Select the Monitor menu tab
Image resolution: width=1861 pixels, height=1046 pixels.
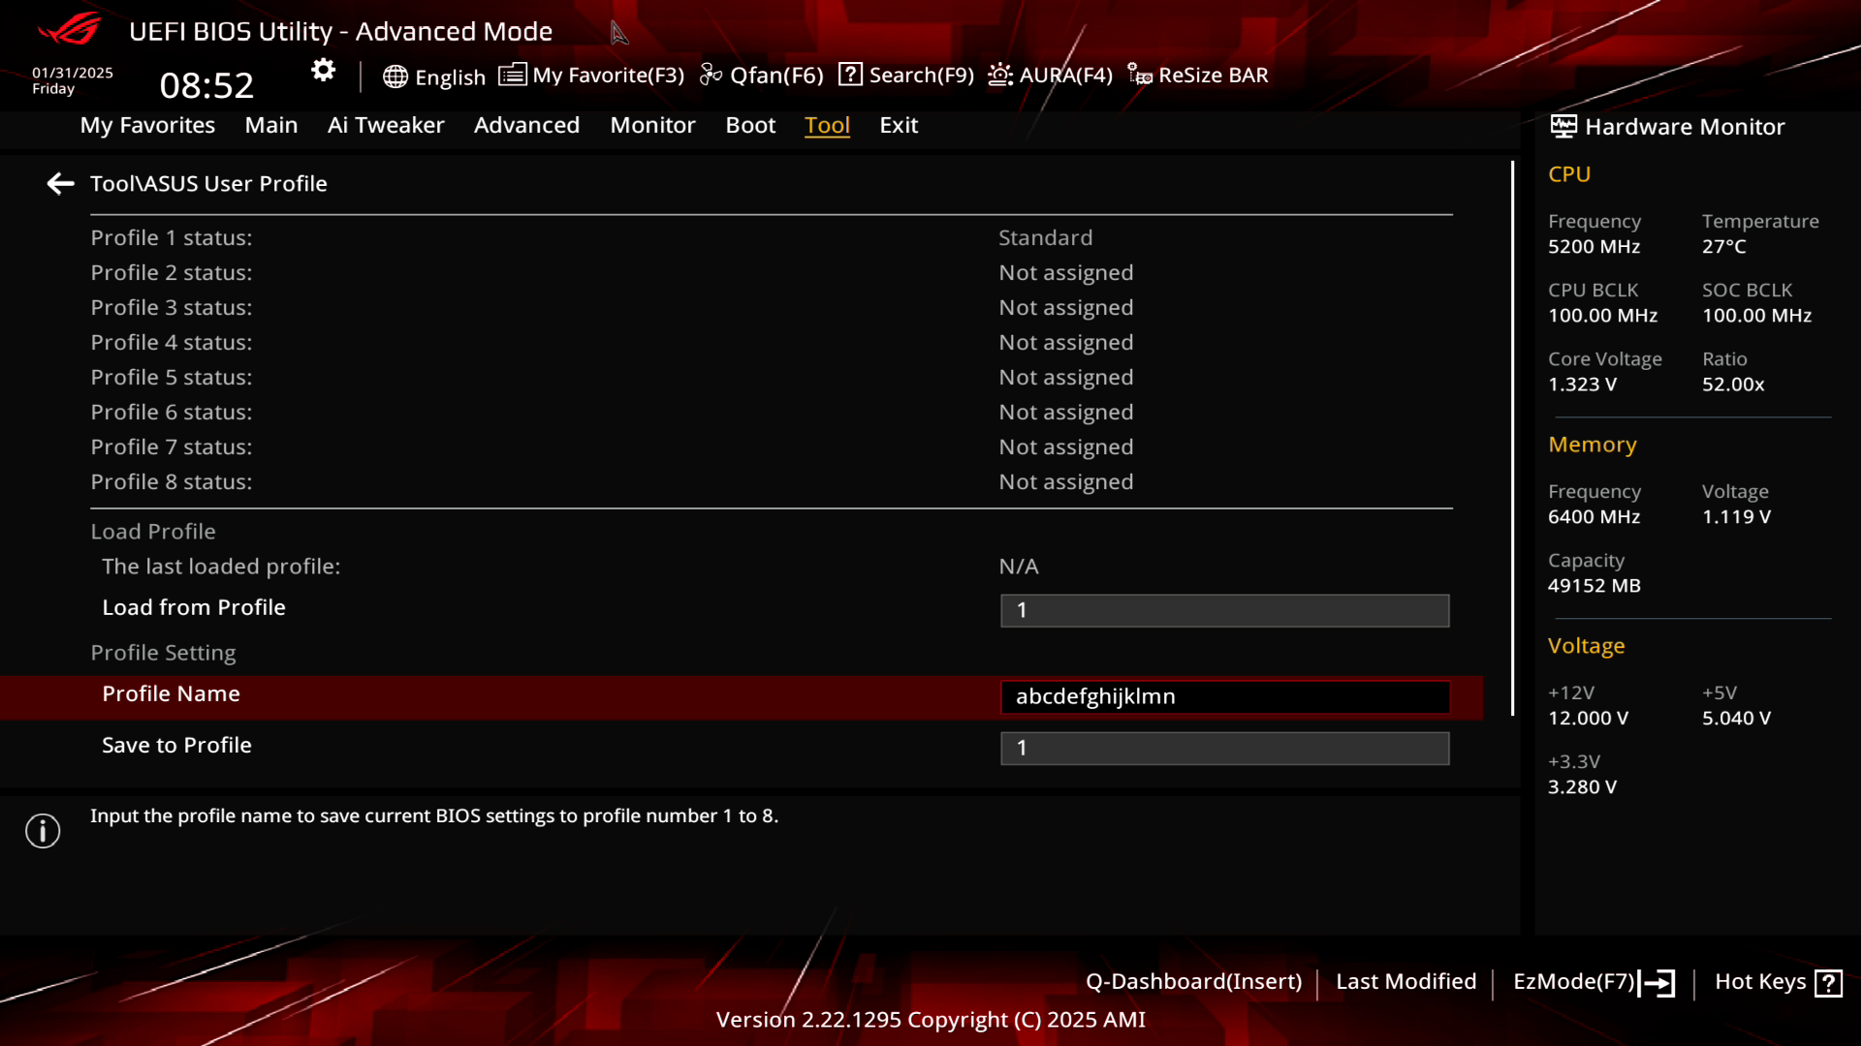pos(653,125)
